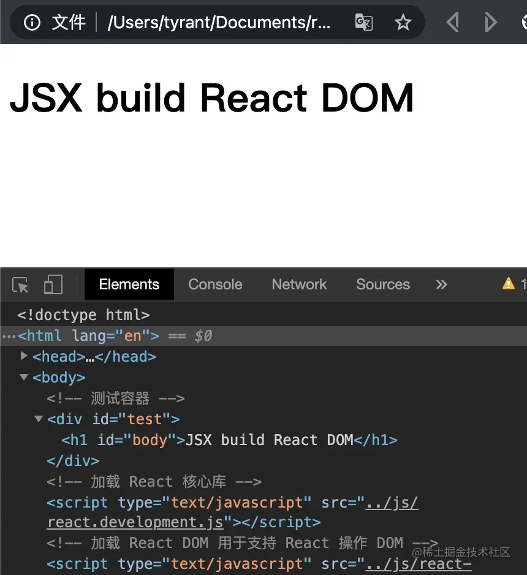Select the closing </div> tag row

(x=73, y=461)
